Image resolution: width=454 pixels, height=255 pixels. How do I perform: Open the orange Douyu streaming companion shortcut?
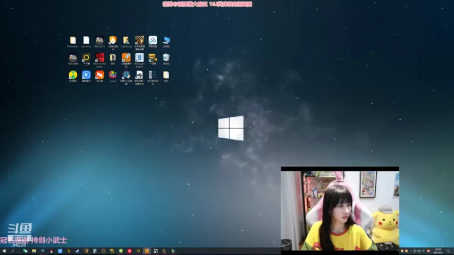126,60
